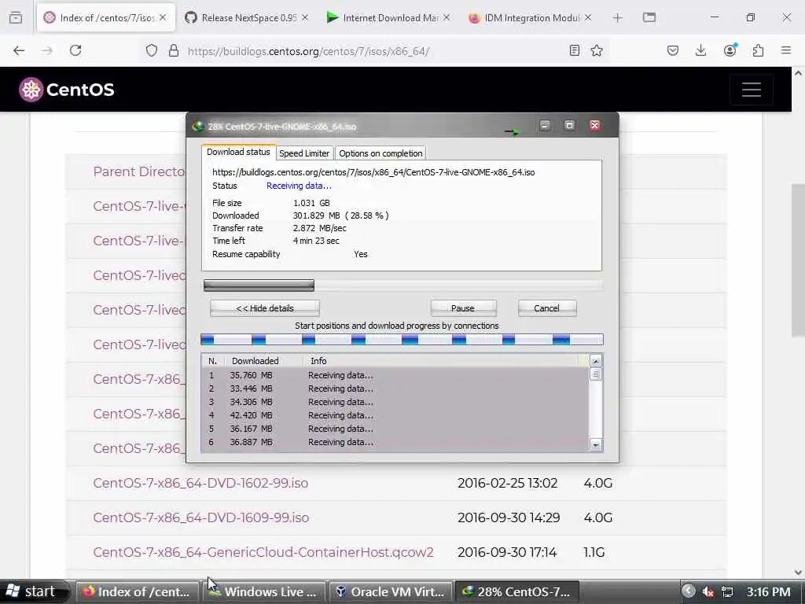
Task: Reload the page with the refresh icon
Action: click(x=75, y=50)
